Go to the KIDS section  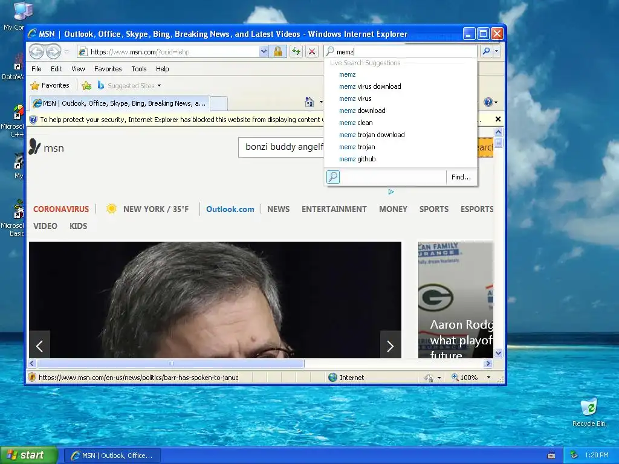click(78, 226)
